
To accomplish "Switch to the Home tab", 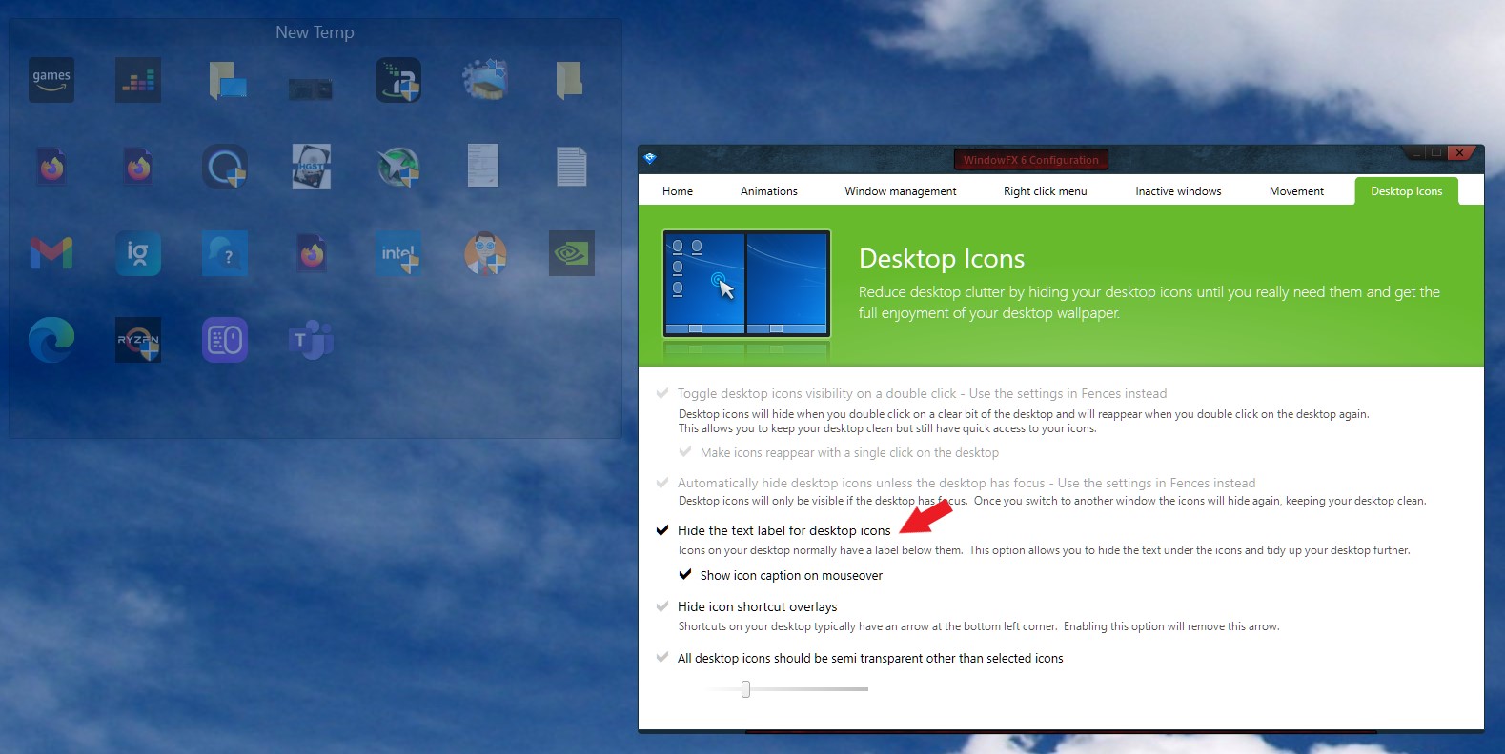I will pos(678,191).
